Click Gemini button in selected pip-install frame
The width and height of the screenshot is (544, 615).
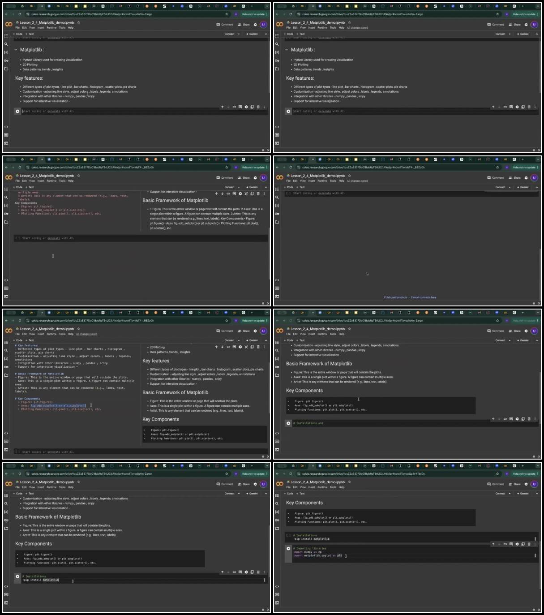pos(252,494)
